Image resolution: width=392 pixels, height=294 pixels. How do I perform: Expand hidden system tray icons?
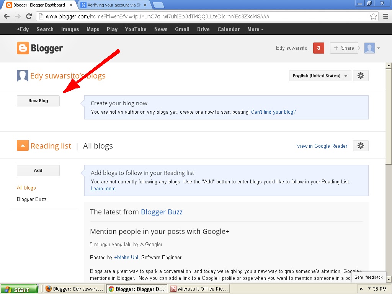pyautogui.click(x=361, y=289)
